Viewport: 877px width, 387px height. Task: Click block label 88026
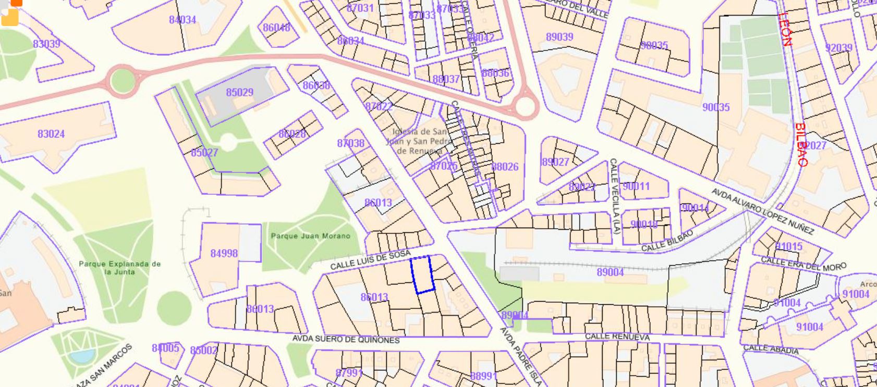pos(505,167)
